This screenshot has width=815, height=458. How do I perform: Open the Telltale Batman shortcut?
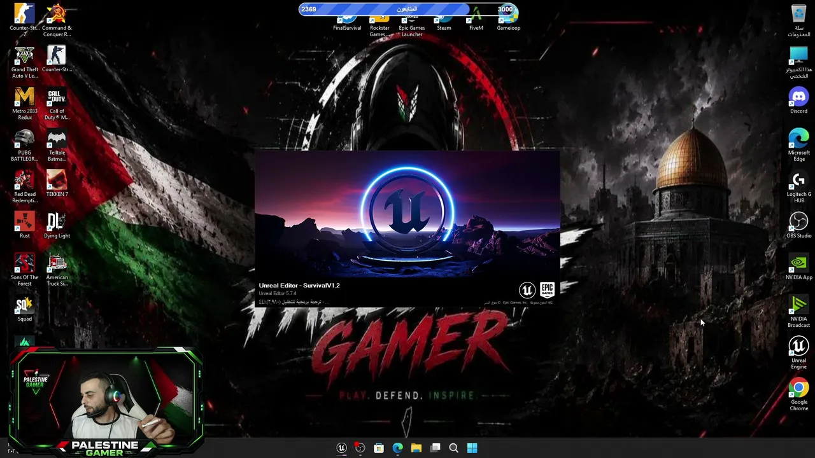point(57,145)
